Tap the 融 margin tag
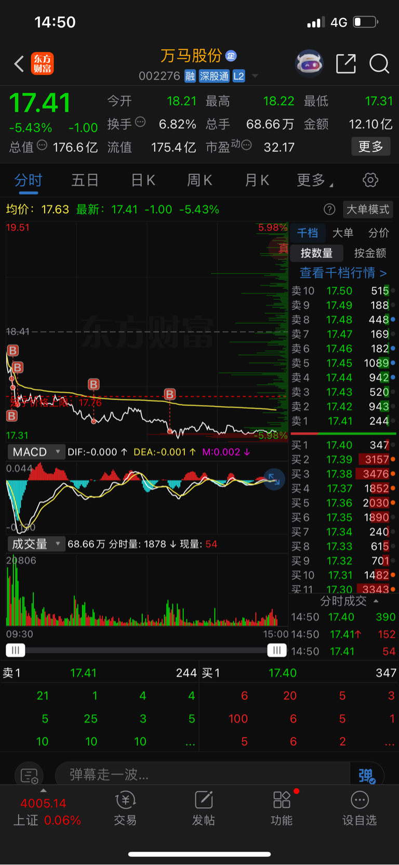 coord(190,76)
